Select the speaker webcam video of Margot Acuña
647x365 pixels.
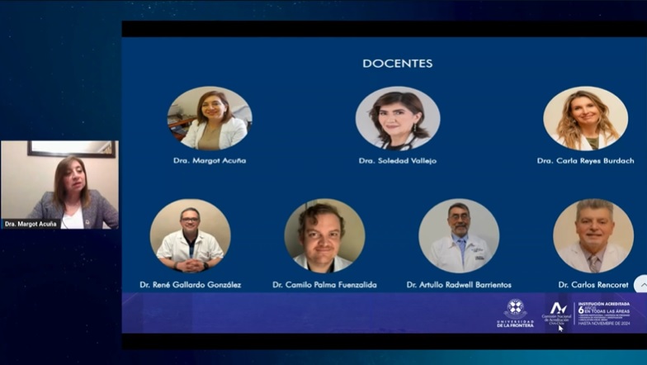tap(59, 183)
